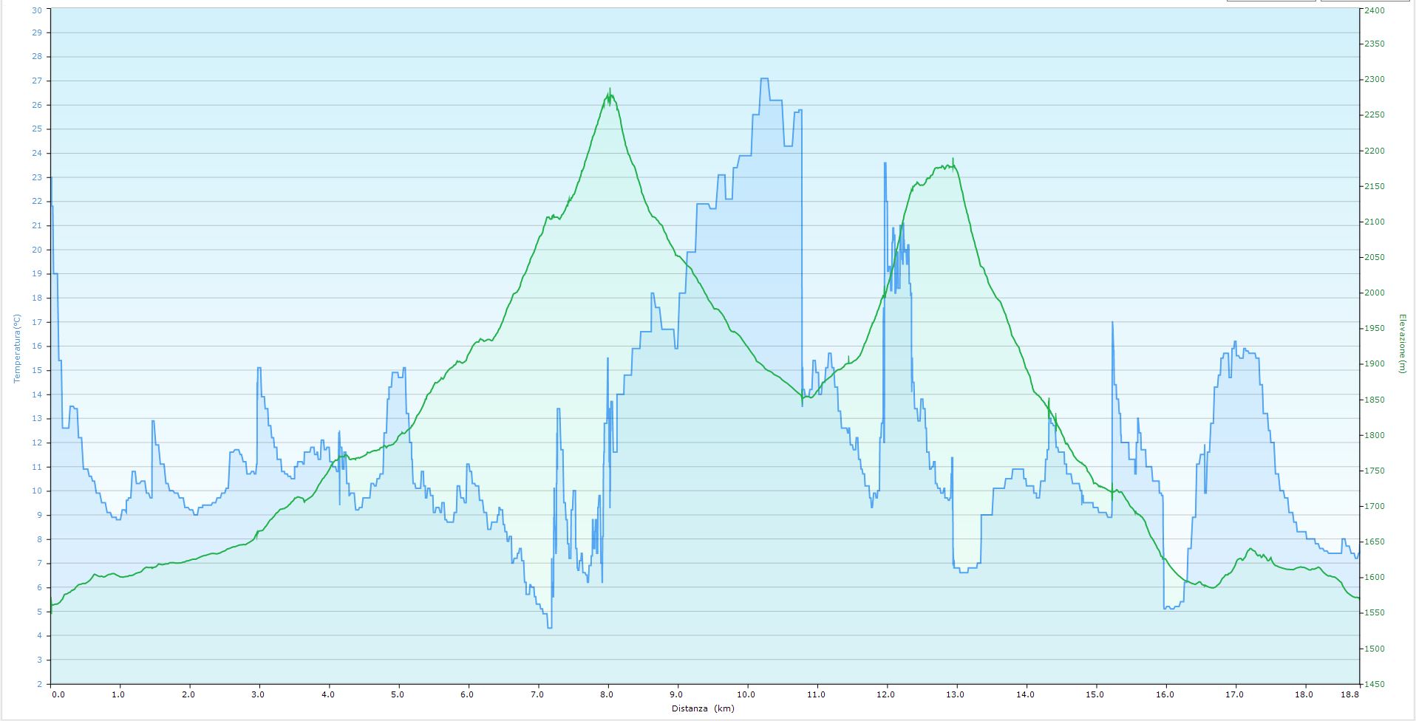Click the 2400 elevation axis tick label

[1375, 10]
